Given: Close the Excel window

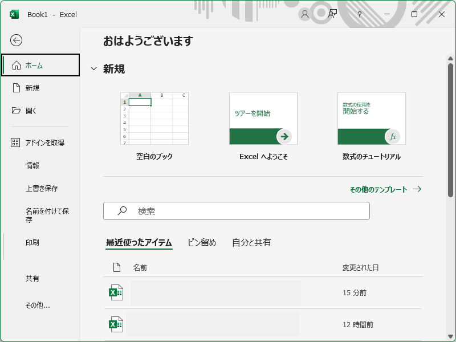Looking at the screenshot, I should [x=441, y=14].
